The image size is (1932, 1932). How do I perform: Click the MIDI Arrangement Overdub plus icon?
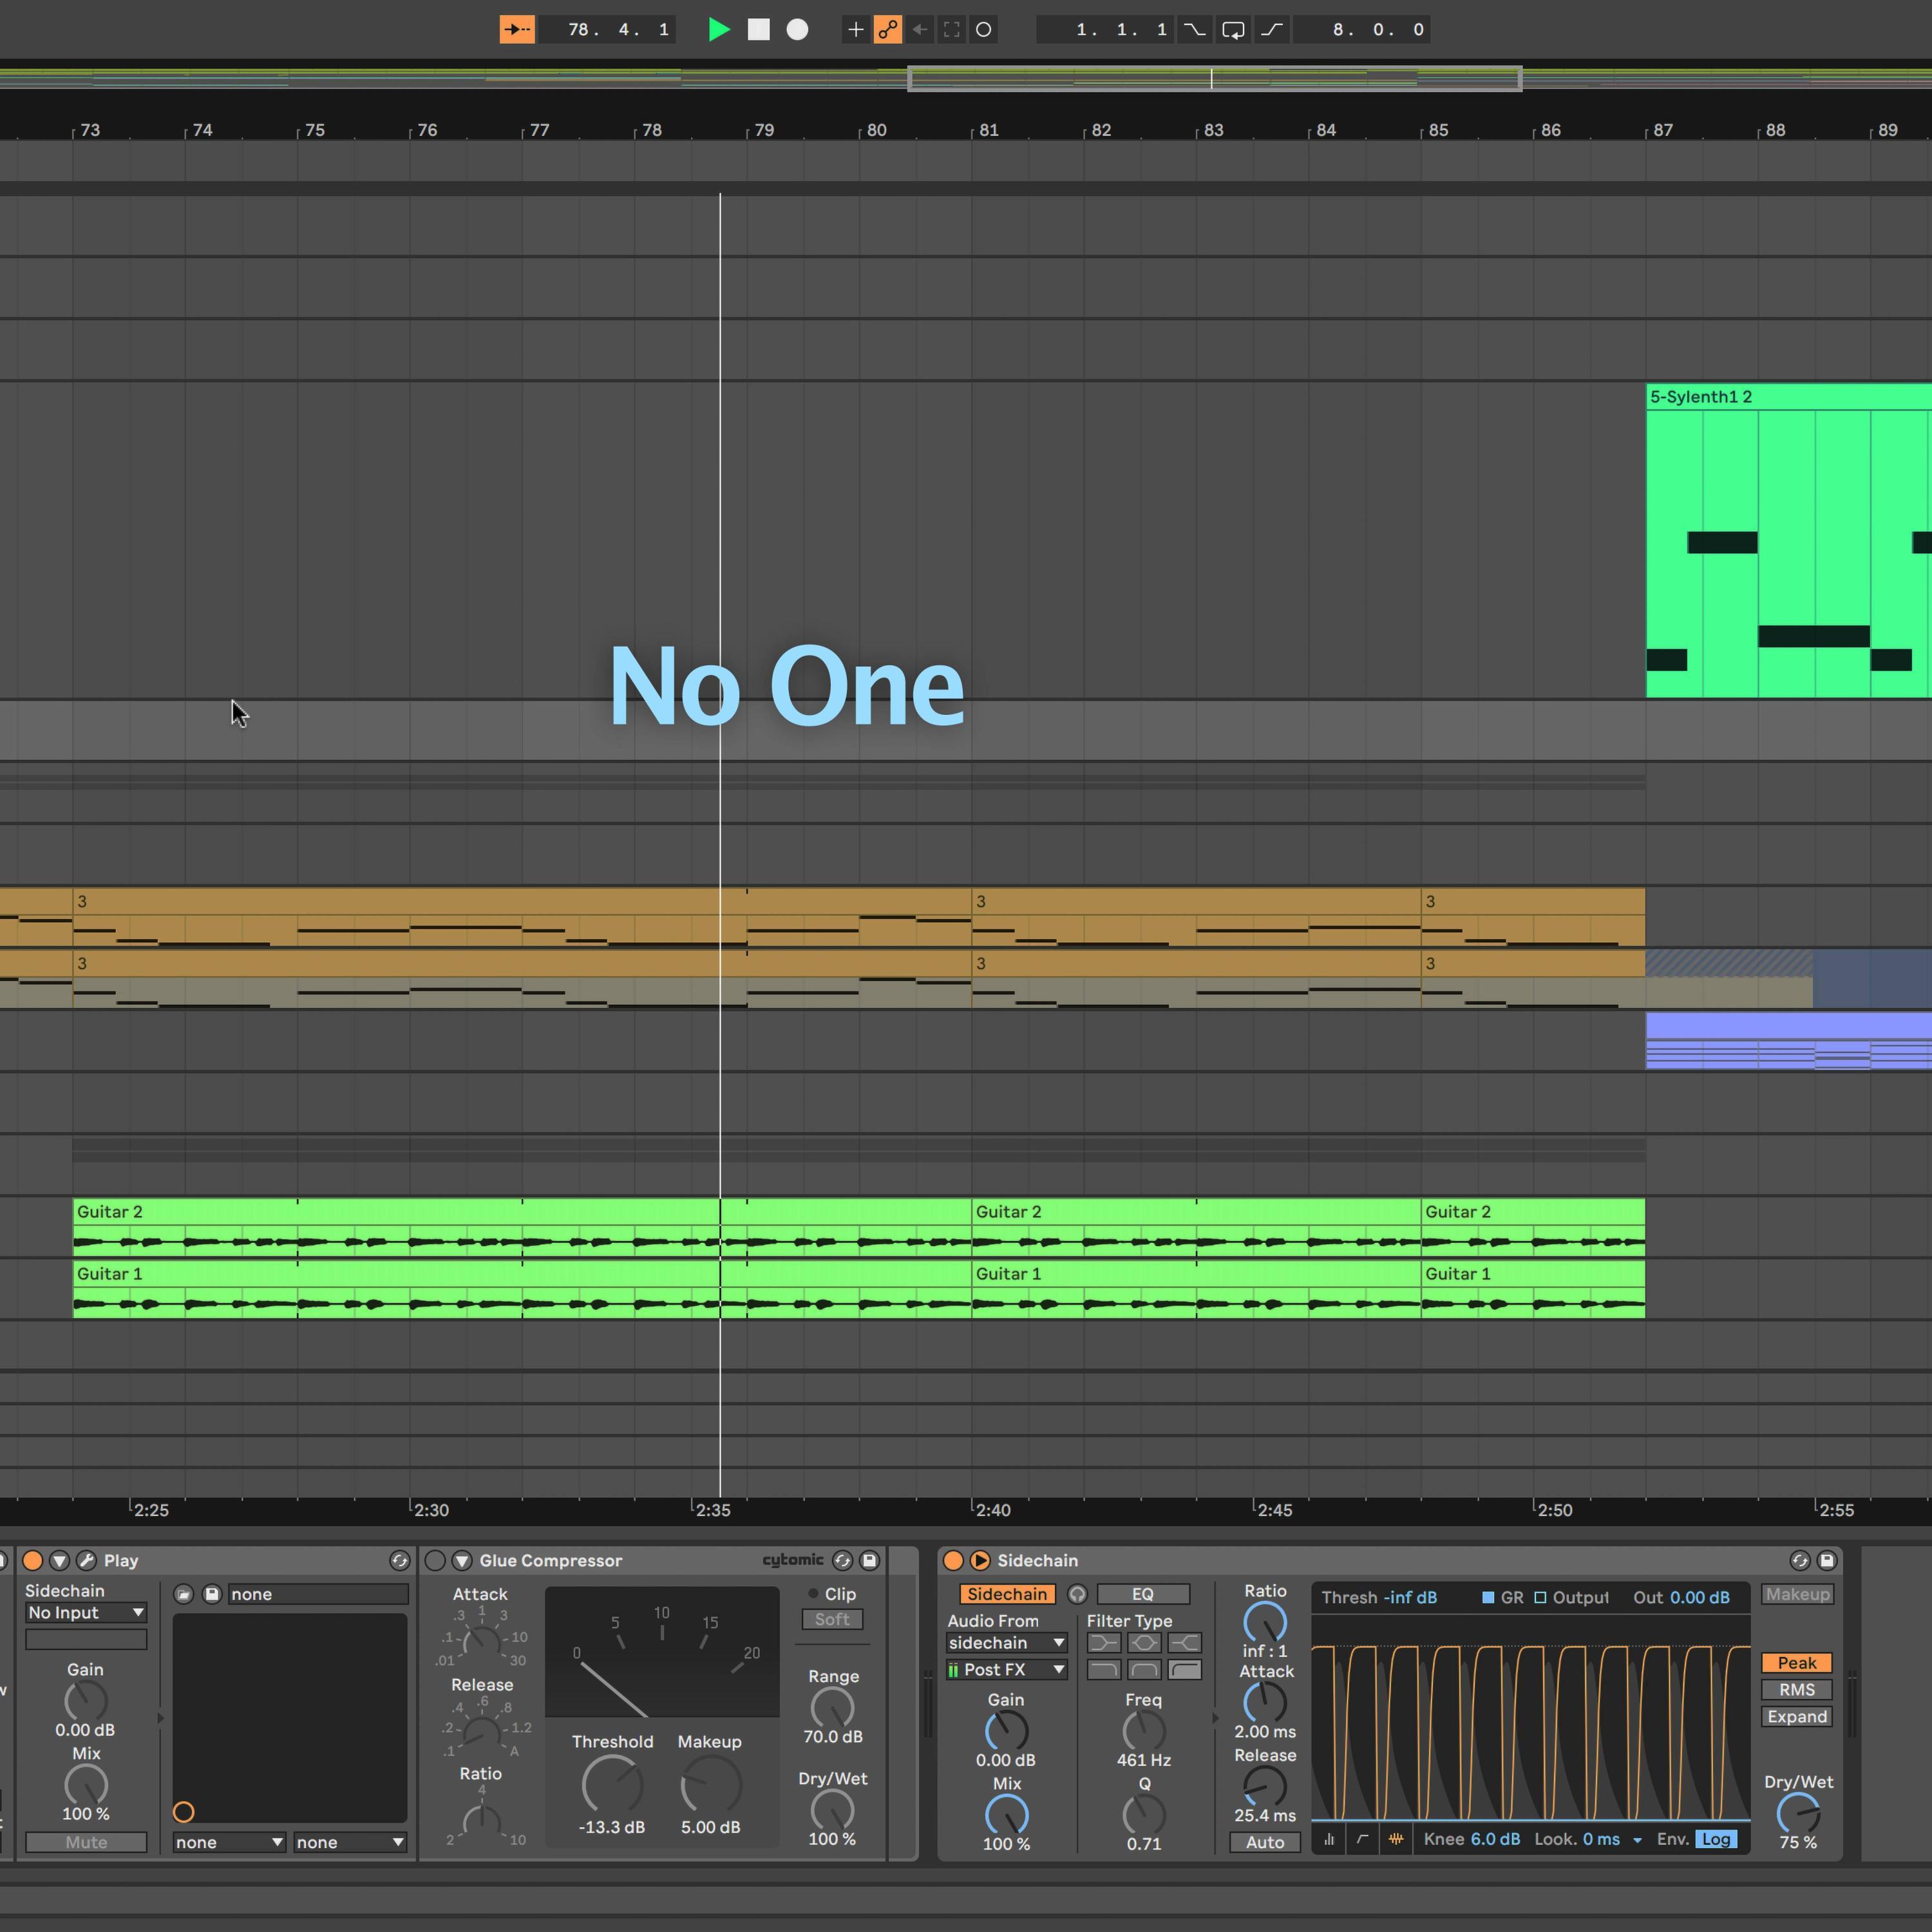click(x=856, y=30)
